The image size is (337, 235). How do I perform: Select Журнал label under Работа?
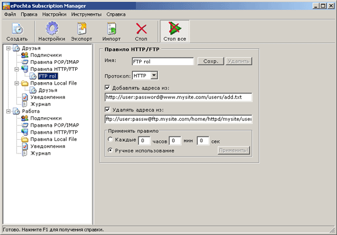point(41,154)
